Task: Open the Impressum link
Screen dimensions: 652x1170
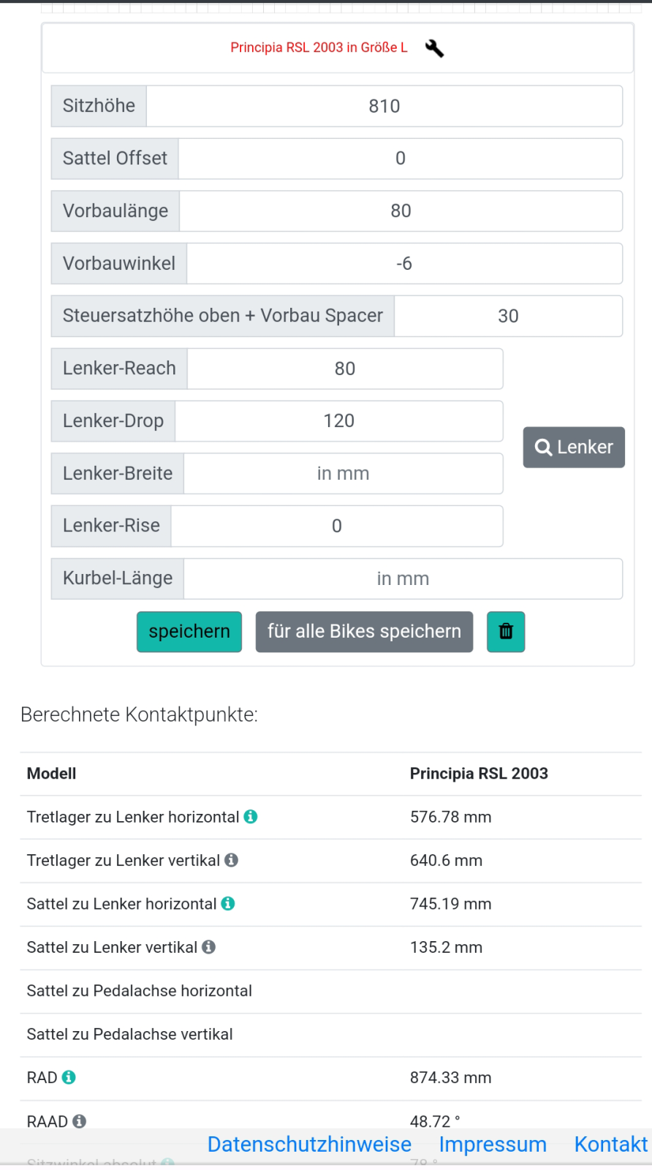Action: [493, 1144]
